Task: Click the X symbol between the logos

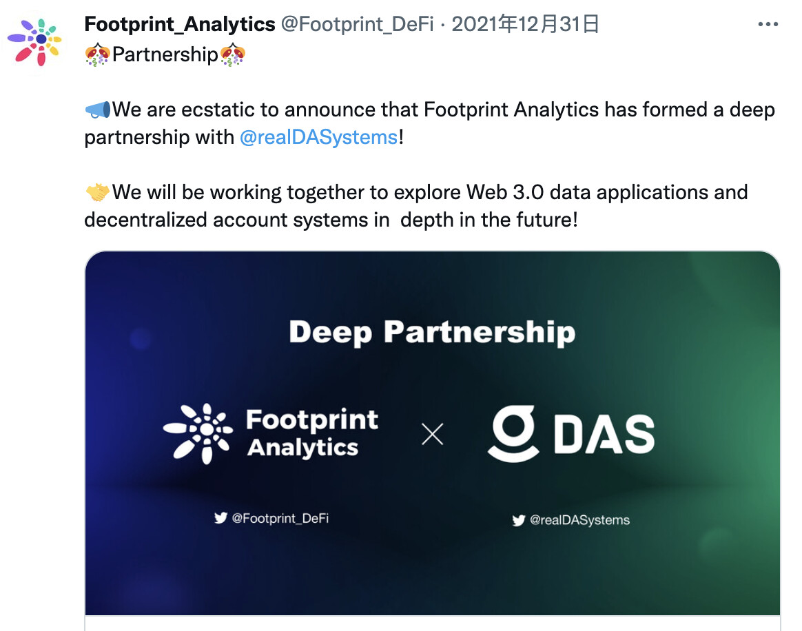Action: (x=433, y=434)
